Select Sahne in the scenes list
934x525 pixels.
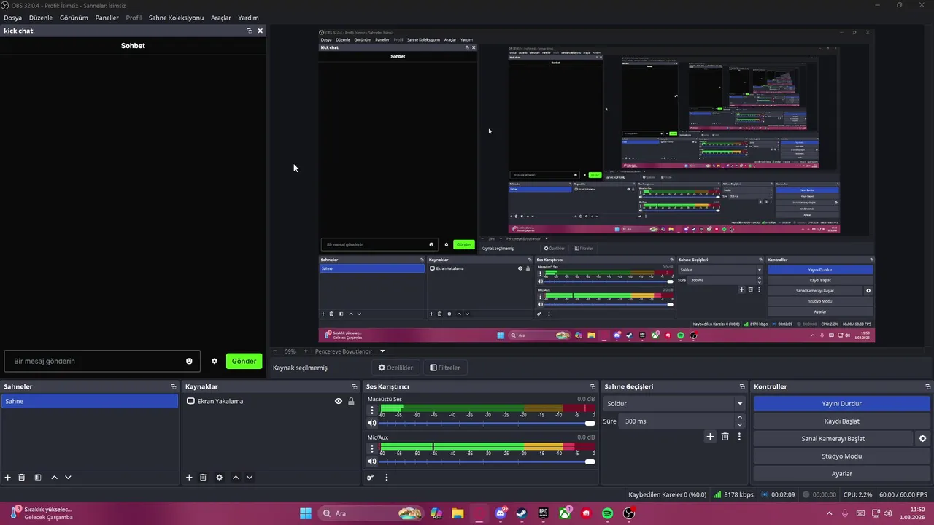tap(89, 401)
